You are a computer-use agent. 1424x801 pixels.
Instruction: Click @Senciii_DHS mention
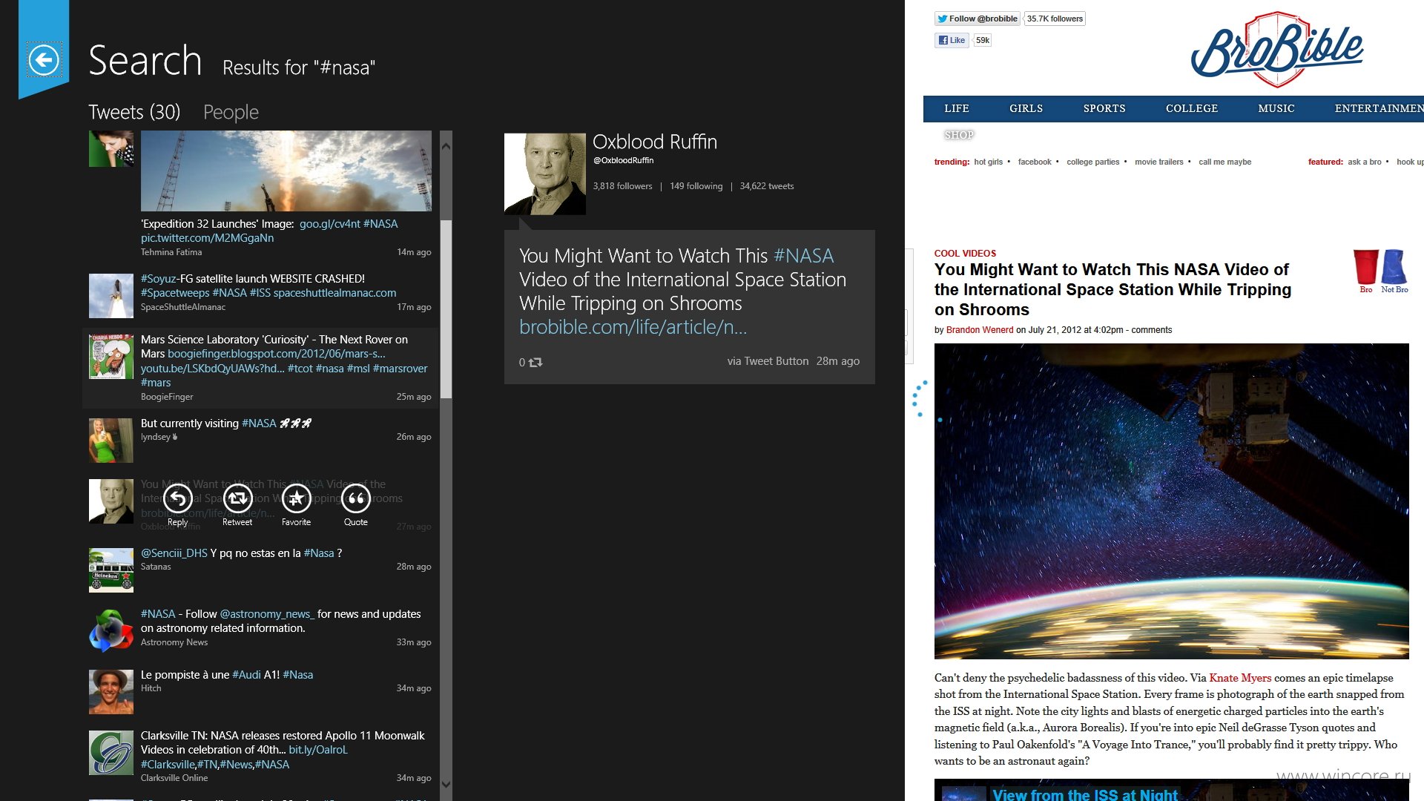coord(174,553)
